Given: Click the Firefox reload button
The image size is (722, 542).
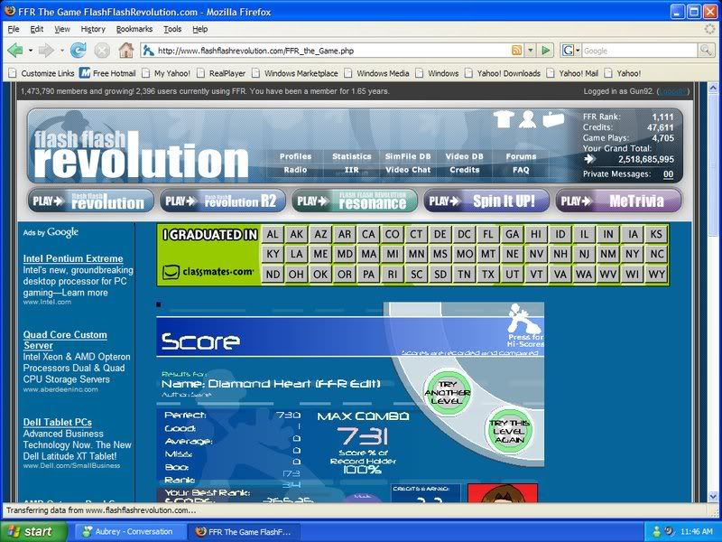Looking at the screenshot, I should (x=80, y=51).
